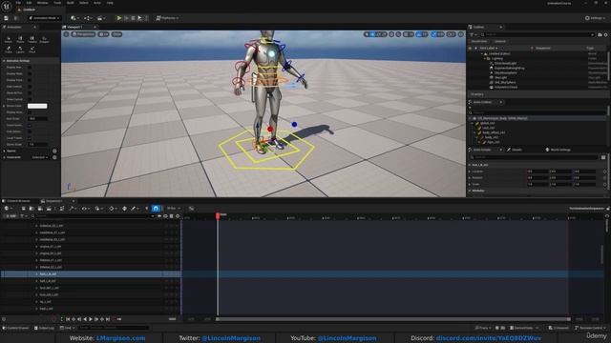Open the Perspective view dropdown
611x343 pixels.
pyautogui.click(x=83, y=34)
